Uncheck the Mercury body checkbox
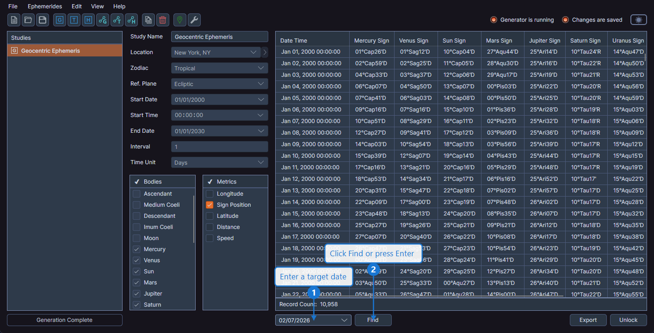 [136, 249]
